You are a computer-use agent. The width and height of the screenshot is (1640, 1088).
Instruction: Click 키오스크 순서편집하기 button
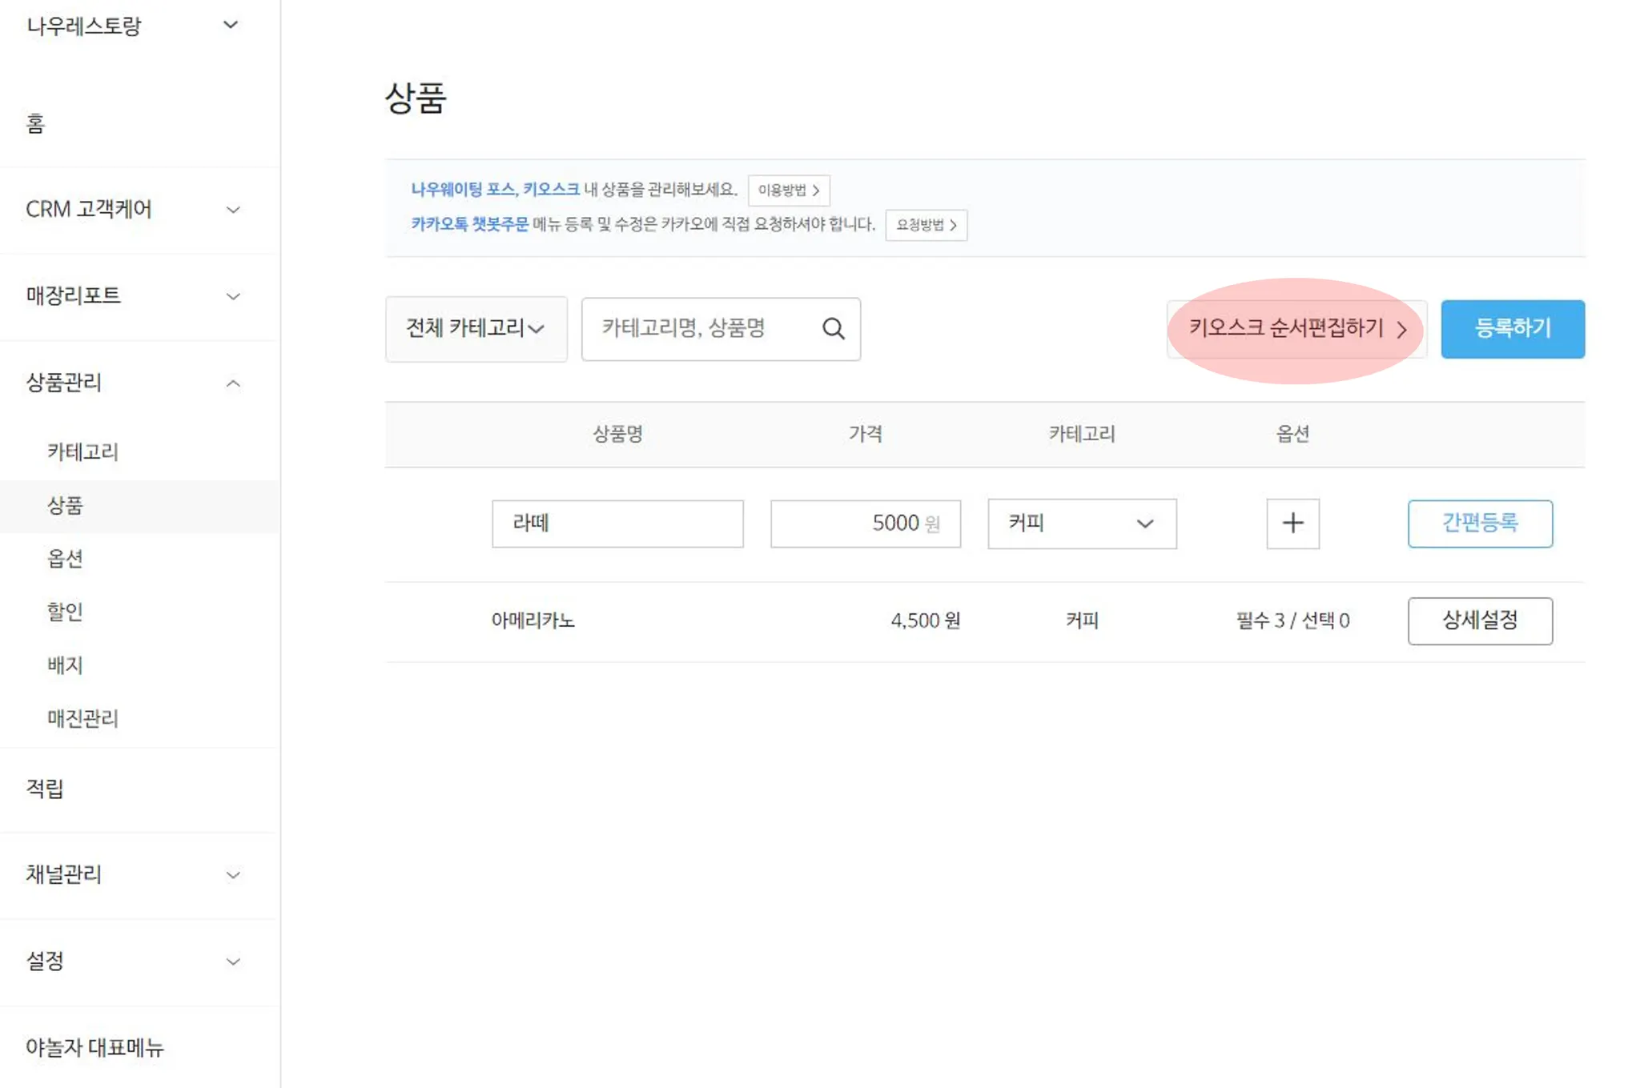pos(1296,329)
